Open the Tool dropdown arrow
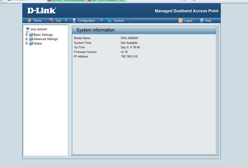 [x=66, y=21]
